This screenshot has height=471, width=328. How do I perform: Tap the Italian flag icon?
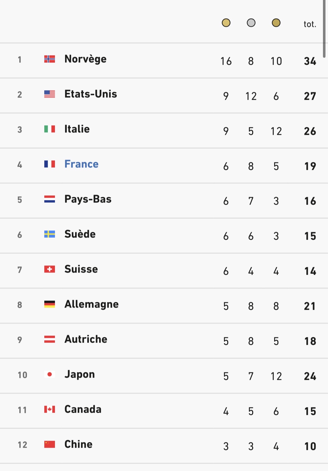pos(50,129)
